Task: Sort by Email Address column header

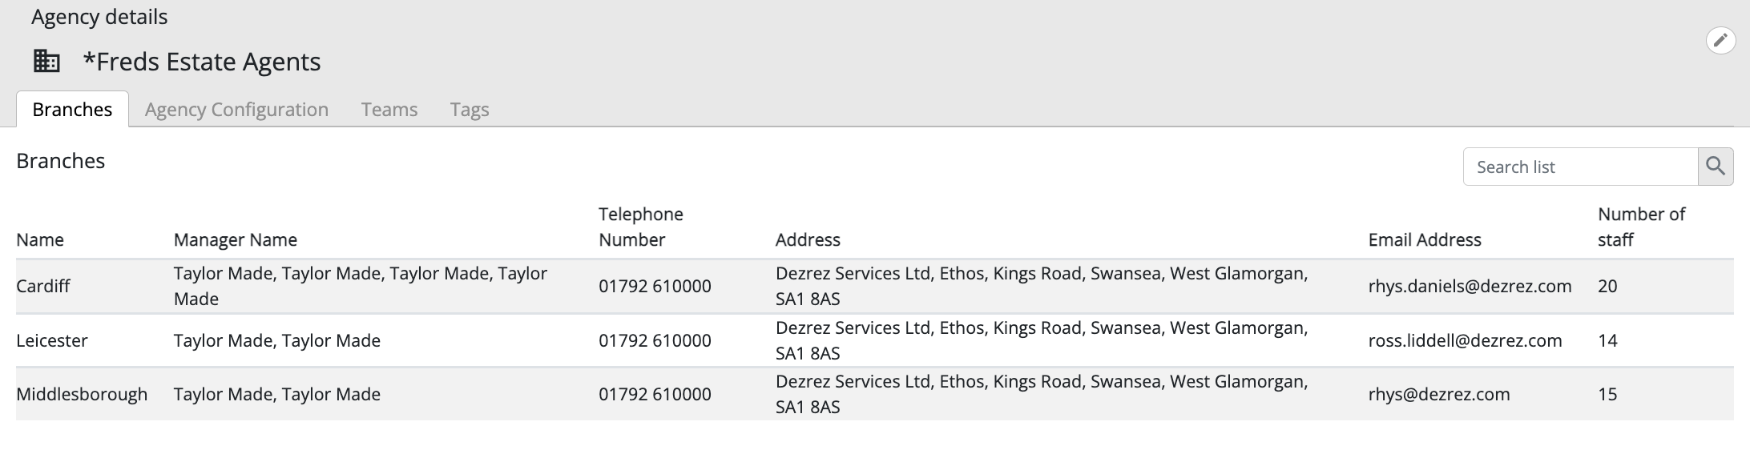Action: [1425, 239]
